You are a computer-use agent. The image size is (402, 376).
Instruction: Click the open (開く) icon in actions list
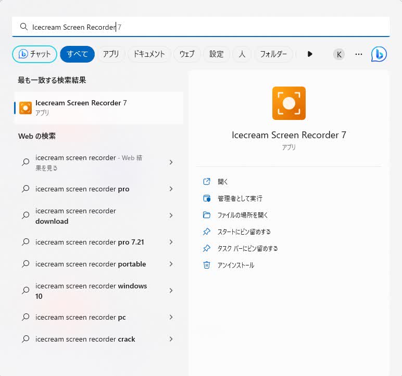pos(207,181)
